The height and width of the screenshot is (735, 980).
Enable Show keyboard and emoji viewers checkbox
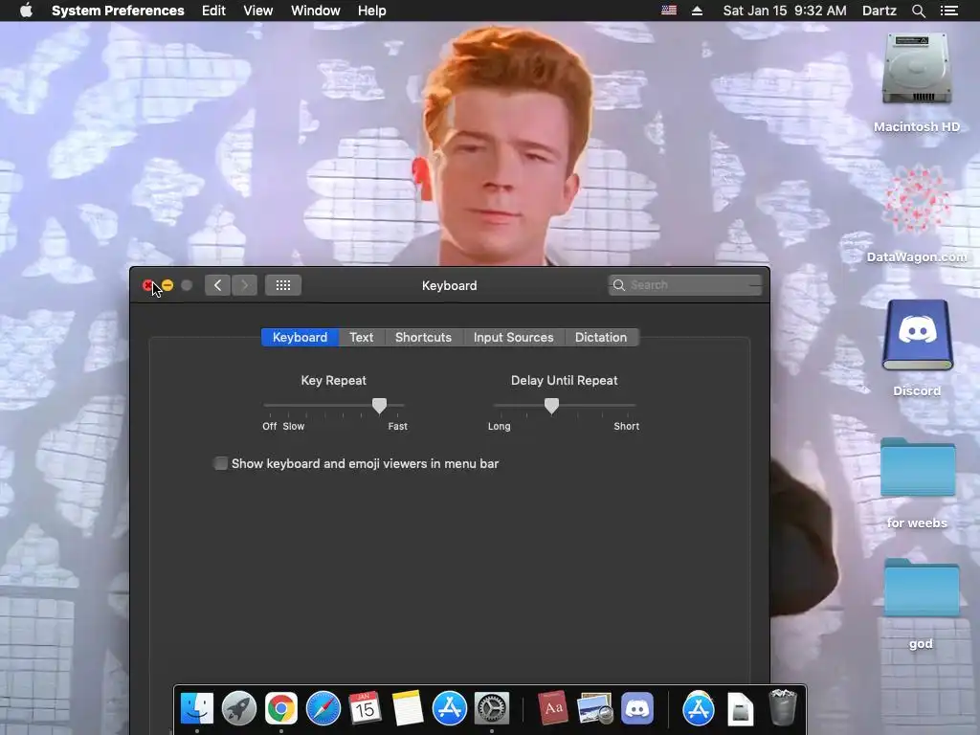221,463
